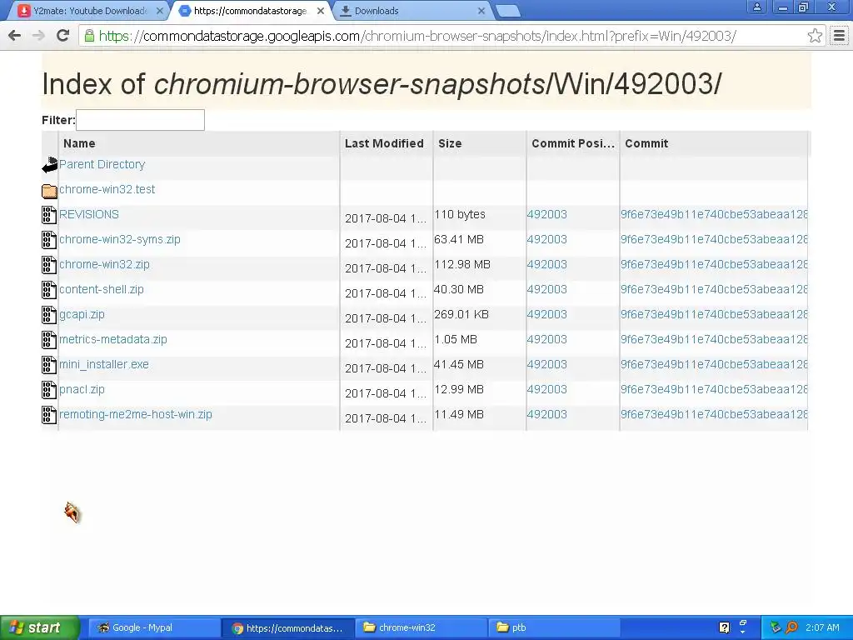Open the commit hash link in chrome-win32.zip row
This screenshot has height=640, width=853.
(x=714, y=264)
